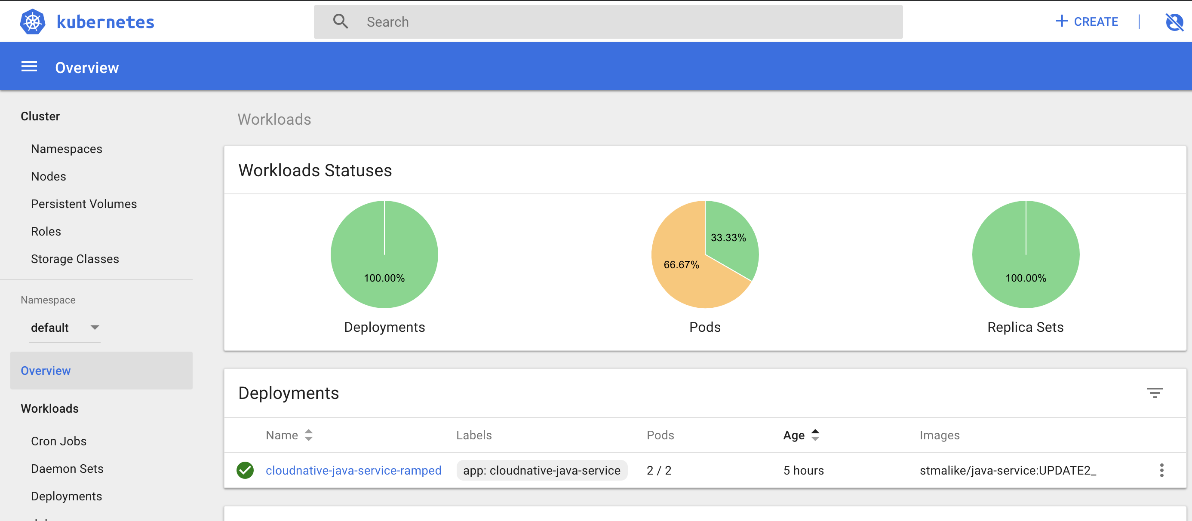Open the cloudnative-java-service-ramped deployment link
This screenshot has width=1192, height=521.
[353, 470]
